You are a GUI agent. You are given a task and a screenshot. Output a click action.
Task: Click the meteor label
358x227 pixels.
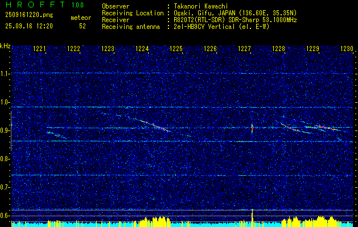click(x=81, y=18)
